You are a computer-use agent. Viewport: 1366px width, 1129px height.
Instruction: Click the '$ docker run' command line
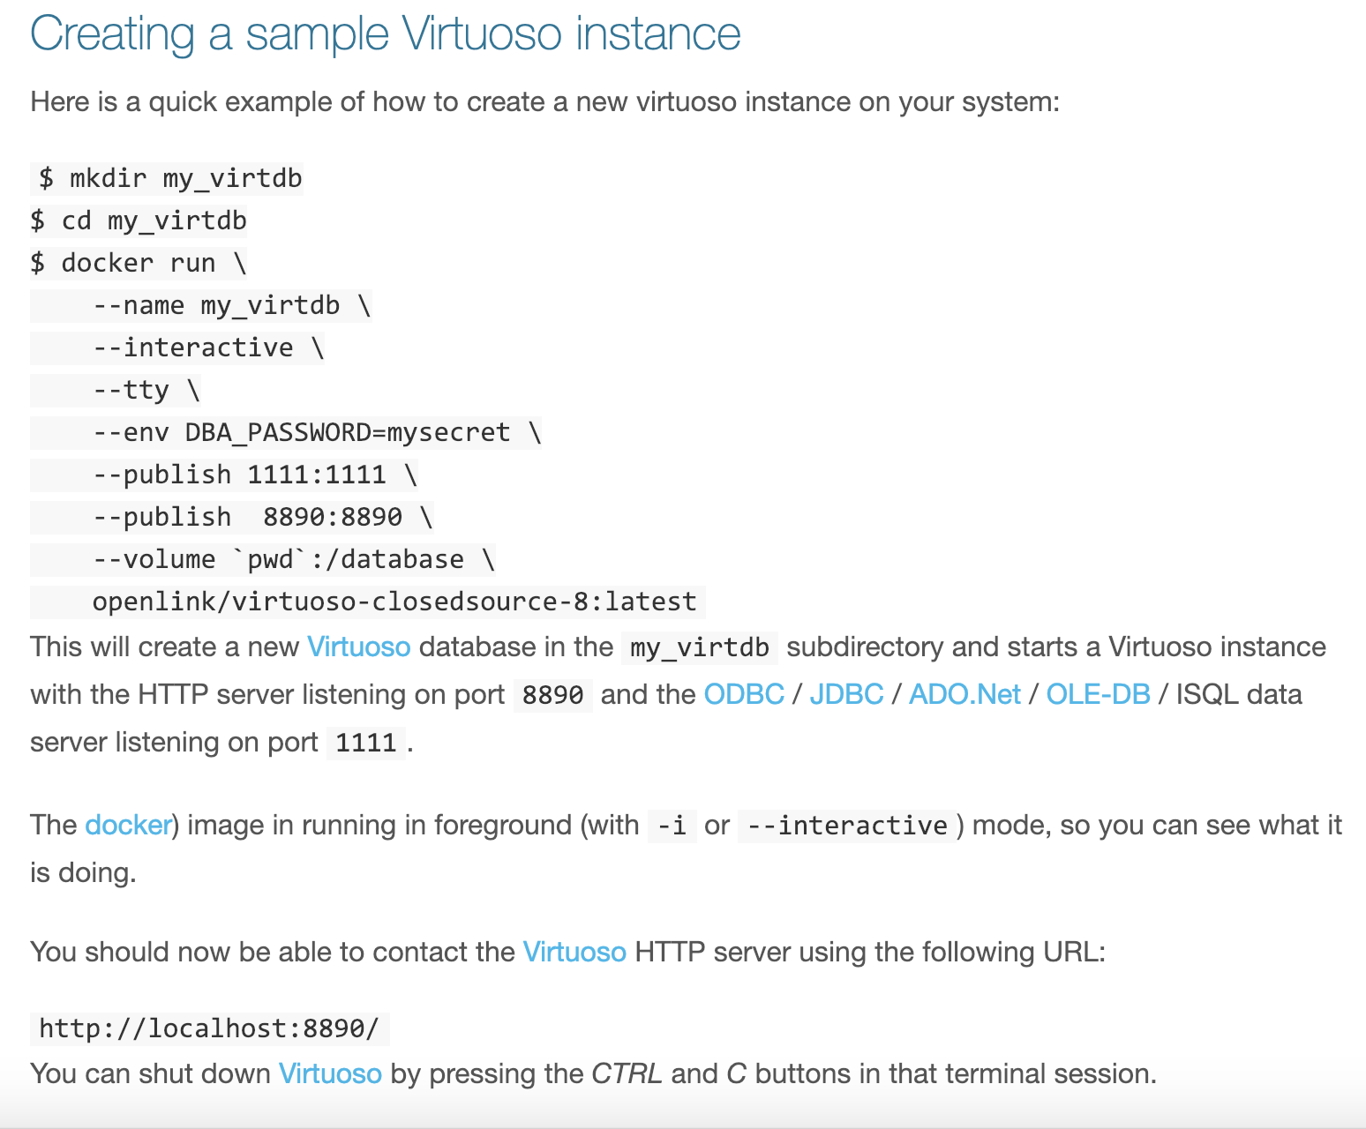click(139, 263)
